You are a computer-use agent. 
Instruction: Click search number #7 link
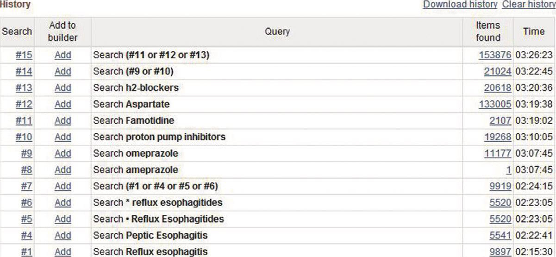26,186
